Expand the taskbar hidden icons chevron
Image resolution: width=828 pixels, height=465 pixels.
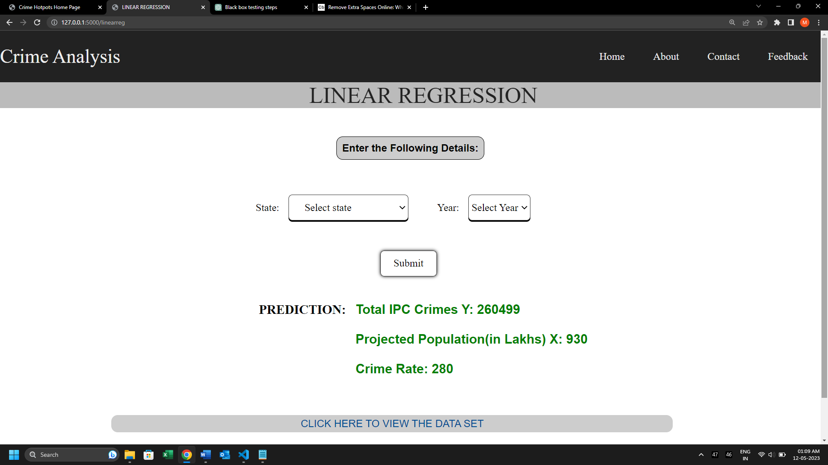point(700,454)
